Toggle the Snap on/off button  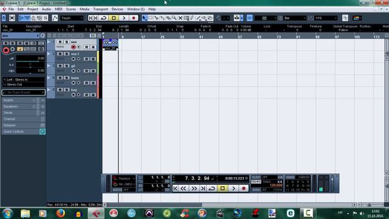coord(250,18)
